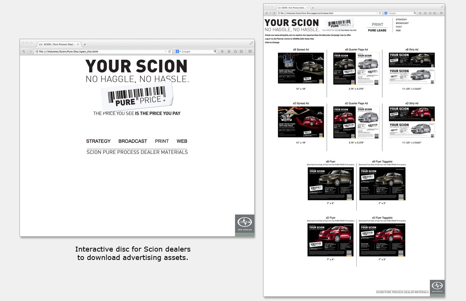Open the WEB section from the landing page

[x=182, y=141]
